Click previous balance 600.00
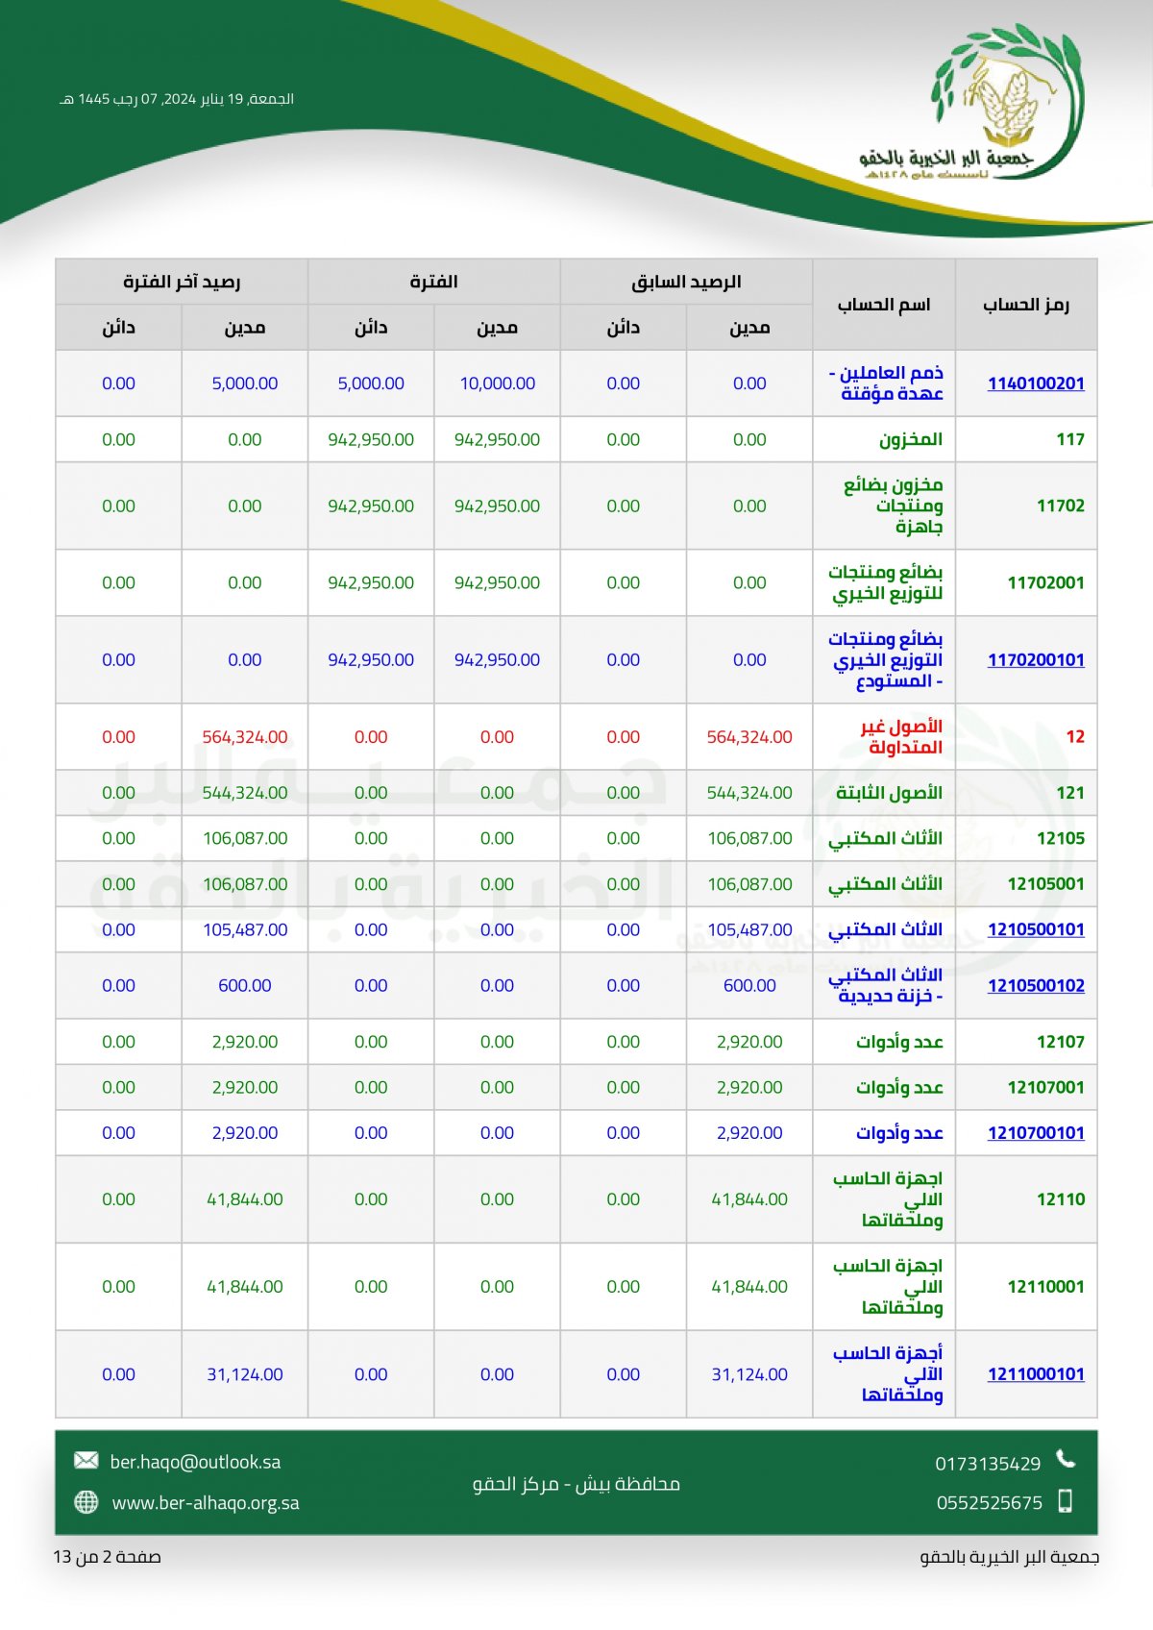Screen dimensions: 1153x1630 [749, 985]
